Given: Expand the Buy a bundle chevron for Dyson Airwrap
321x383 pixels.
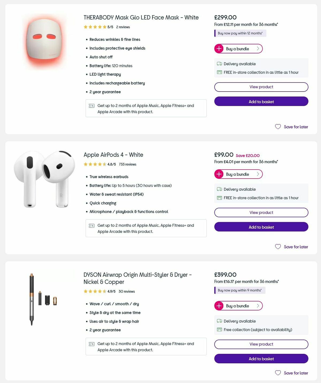Looking at the screenshot, I should (x=258, y=306).
